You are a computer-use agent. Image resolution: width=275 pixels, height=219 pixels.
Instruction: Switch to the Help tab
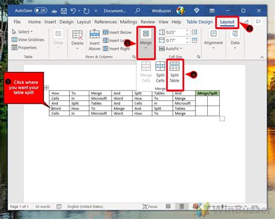click(x=176, y=22)
